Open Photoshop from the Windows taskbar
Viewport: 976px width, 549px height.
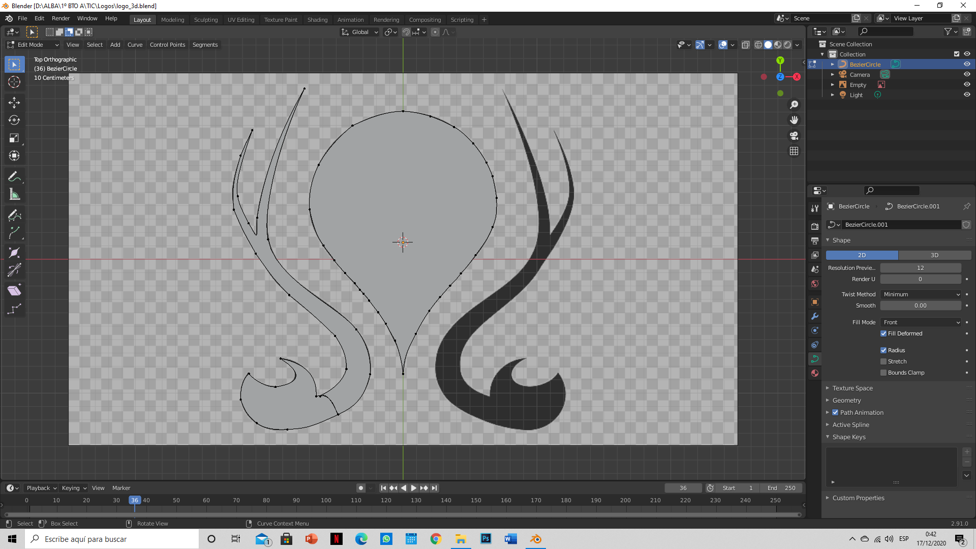click(x=485, y=539)
